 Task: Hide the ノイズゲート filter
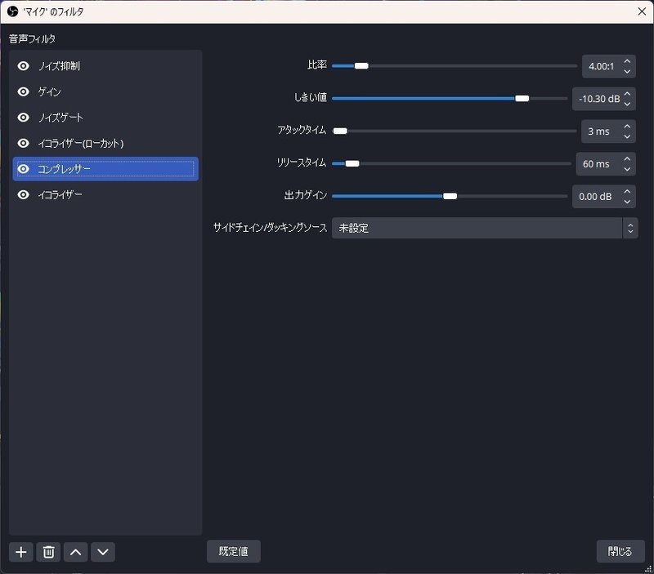click(24, 118)
